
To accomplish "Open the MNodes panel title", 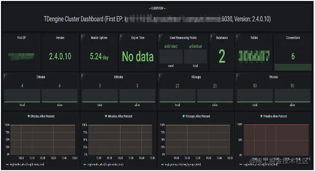I will tap(118, 77).
